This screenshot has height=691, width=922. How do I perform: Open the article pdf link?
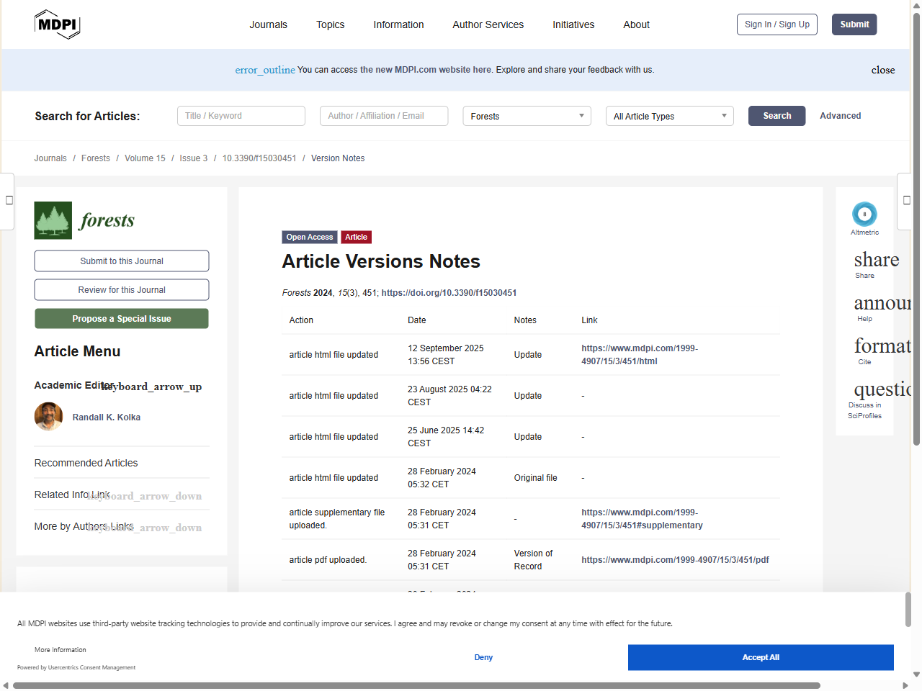(x=675, y=560)
